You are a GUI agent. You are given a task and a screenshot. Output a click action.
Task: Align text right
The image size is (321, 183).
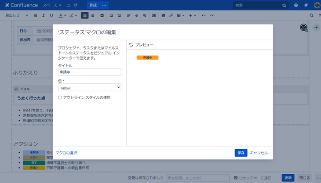(x=145, y=15)
